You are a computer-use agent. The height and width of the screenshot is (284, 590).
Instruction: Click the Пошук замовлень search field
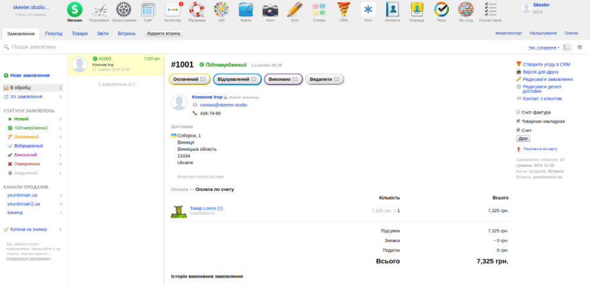coord(128,47)
